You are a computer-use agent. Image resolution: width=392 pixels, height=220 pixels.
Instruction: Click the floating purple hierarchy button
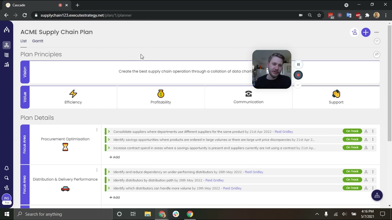(377, 196)
